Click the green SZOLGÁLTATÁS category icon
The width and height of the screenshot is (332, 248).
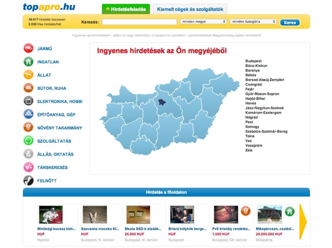pos(28,141)
